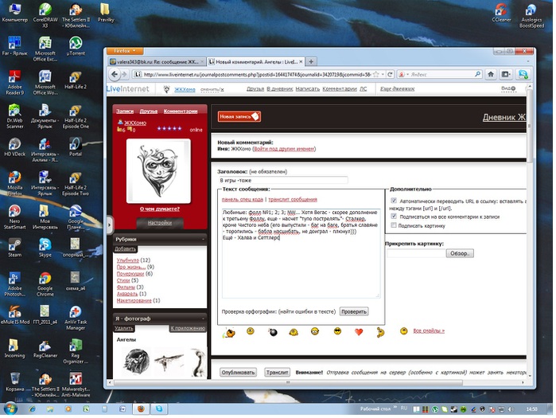The width and height of the screenshot is (556, 418).
Task: Switch to the valera343@bk.ru mail tab
Action: 157,62
